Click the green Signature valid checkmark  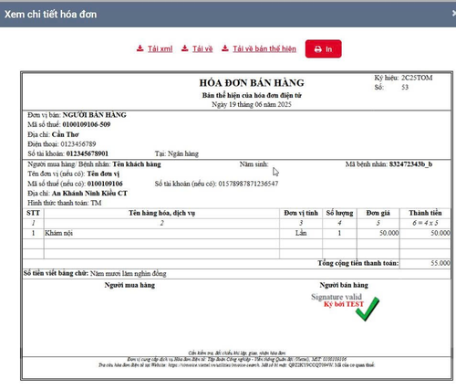click(368, 309)
